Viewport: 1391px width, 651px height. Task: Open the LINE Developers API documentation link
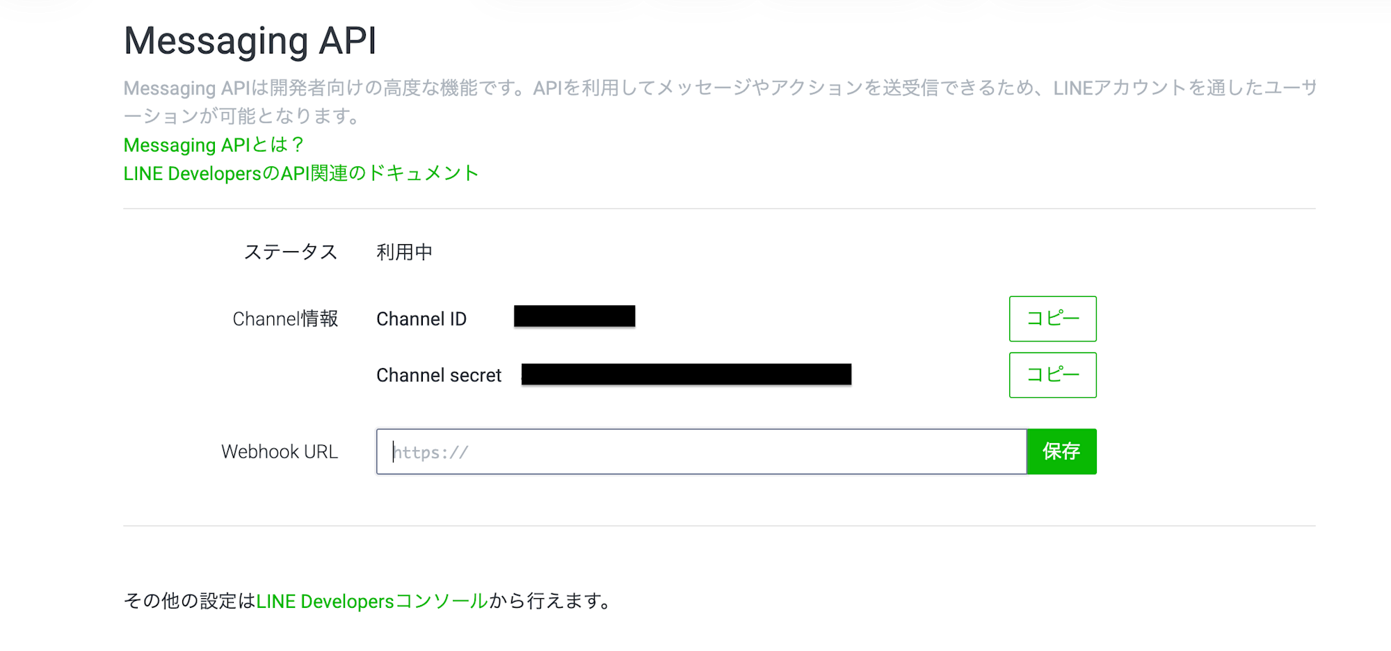click(300, 173)
